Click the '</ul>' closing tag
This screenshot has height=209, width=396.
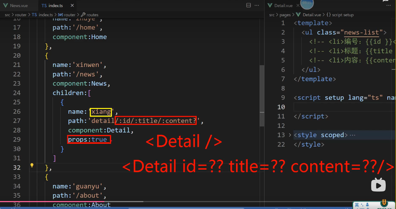click(x=311, y=70)
